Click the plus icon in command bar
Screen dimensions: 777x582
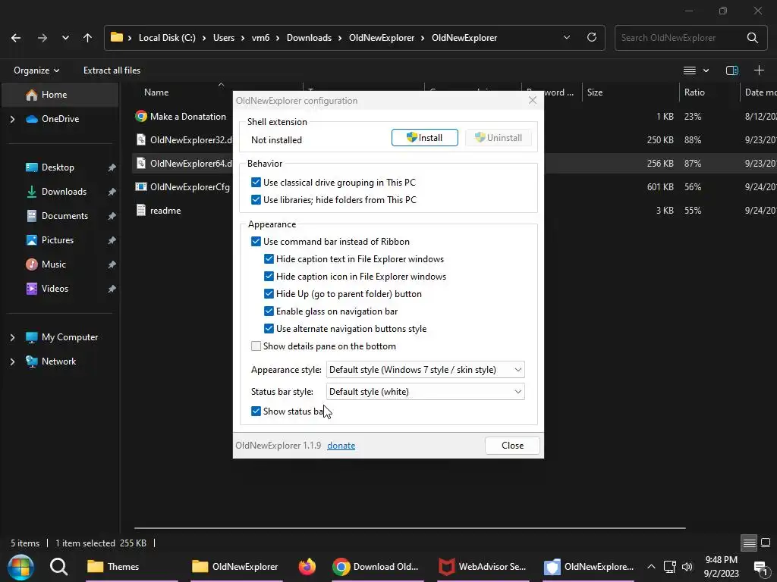click(759, 70)
